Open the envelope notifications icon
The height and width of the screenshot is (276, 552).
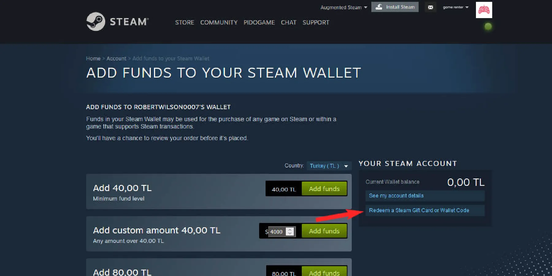pos(431,7)
